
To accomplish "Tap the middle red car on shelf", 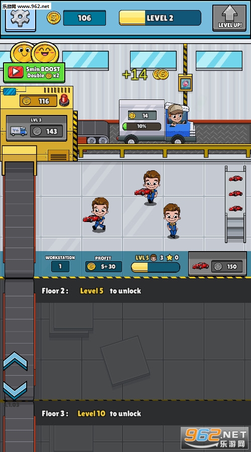I will (x=235, y=193).
